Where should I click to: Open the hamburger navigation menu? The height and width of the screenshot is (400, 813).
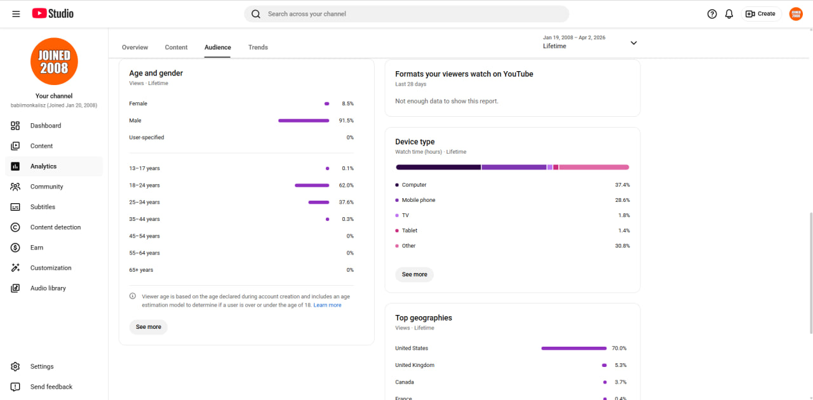[x=16, y=14]
